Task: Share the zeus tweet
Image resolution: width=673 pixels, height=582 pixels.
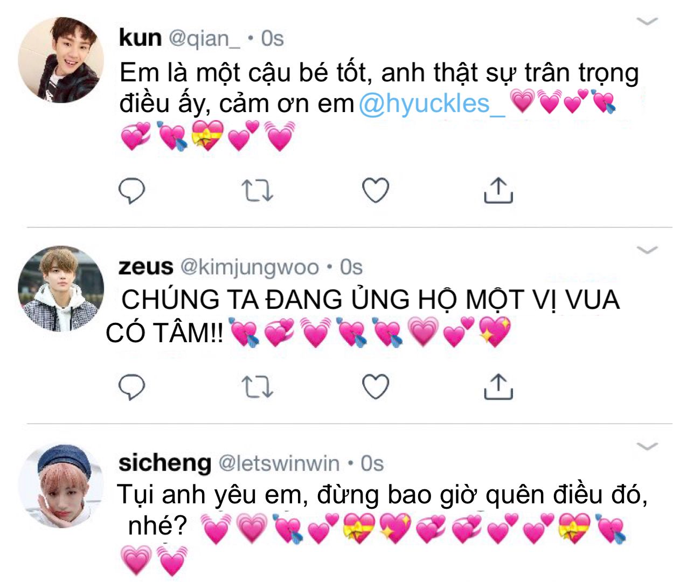Action: (498, 386)
